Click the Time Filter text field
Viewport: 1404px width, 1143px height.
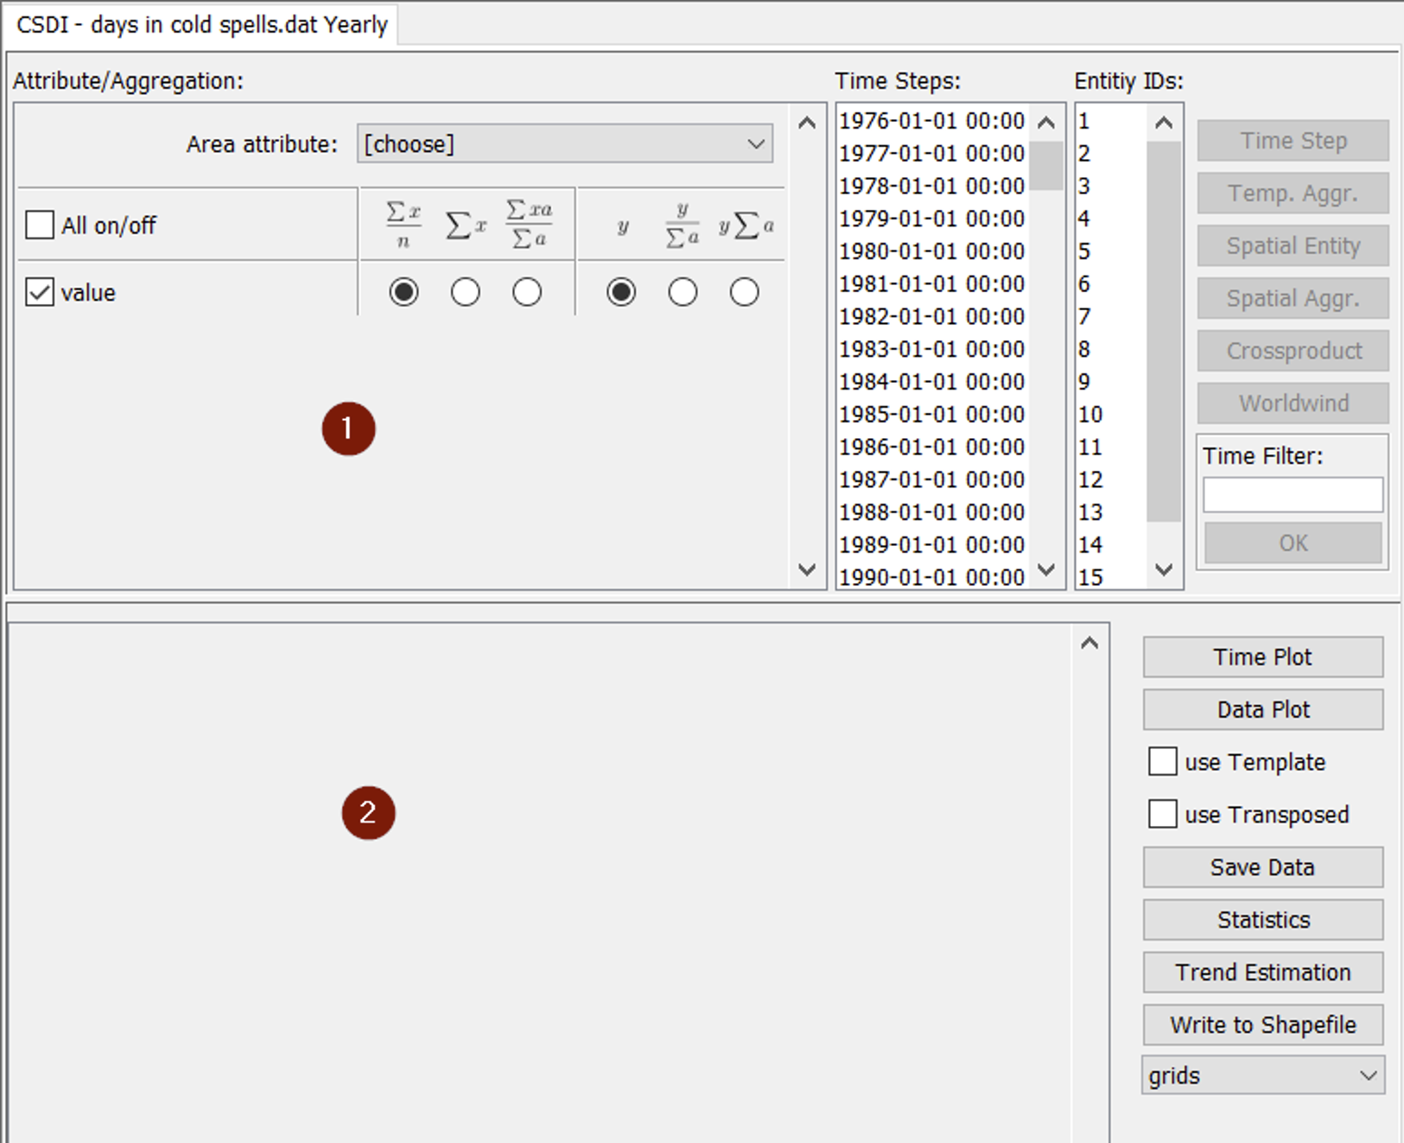(x=1293, y=495)
